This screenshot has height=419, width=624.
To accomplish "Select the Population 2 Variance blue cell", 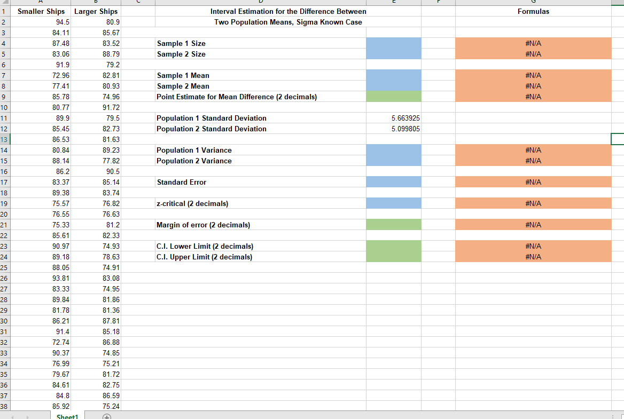I will (394, 161).
